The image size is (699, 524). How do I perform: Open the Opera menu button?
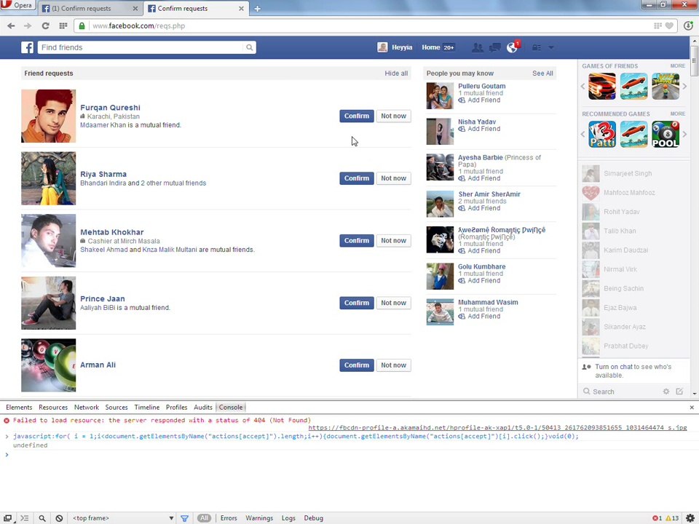pos(17,5)
